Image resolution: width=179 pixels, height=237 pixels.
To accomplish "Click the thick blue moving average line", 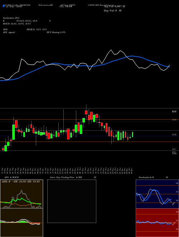I will (84, 66).
